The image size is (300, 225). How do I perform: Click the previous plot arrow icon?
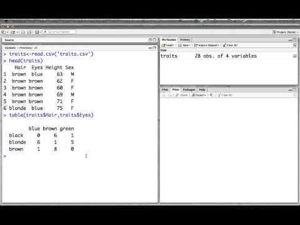[x=164, y=95]
